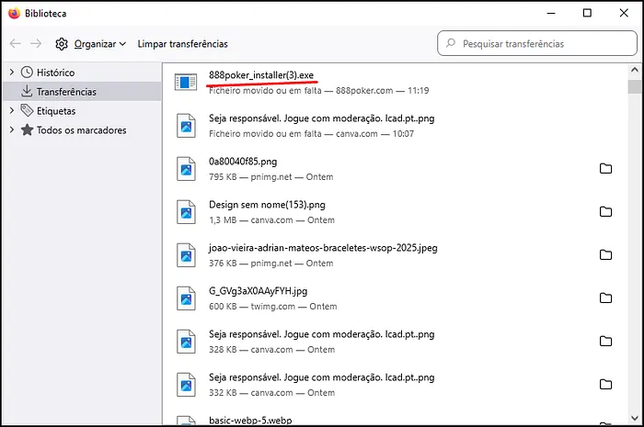Expand Todos os marcadores tree node
The width and height of the screenshot is (644, 427).
point(11,129)
